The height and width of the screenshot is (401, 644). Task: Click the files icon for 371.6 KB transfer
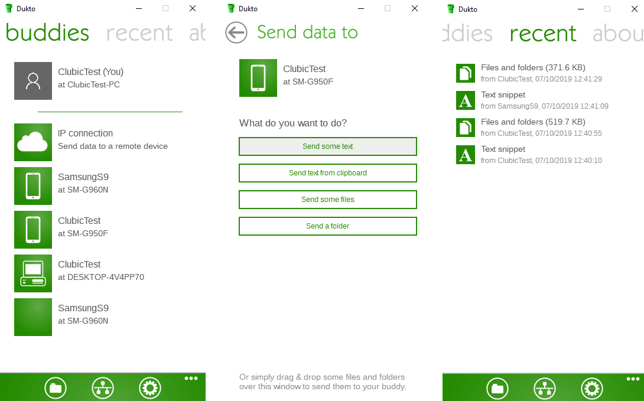(466, 73)
